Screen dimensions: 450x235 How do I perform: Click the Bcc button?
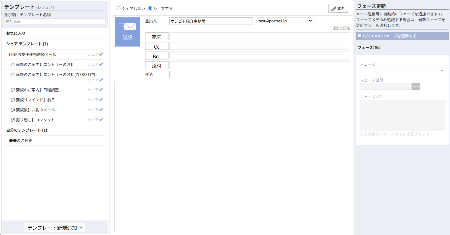point(157,56)
